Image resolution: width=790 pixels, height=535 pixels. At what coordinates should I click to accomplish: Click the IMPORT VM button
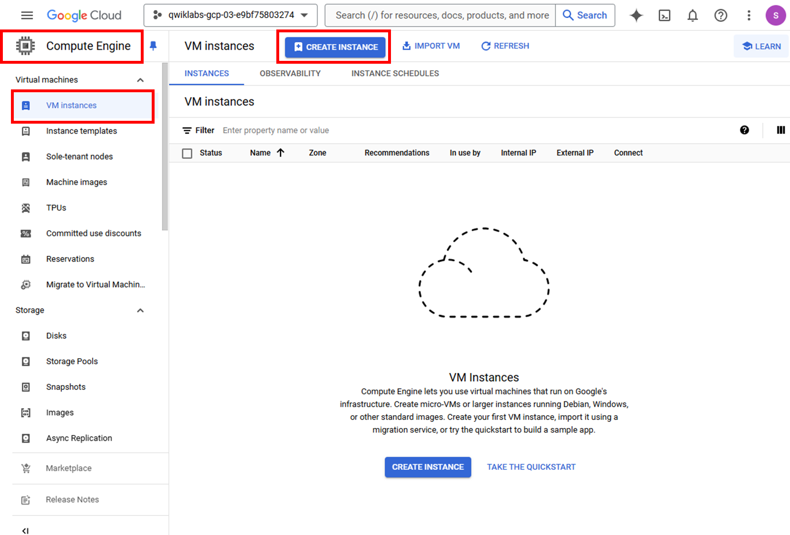click(431, 46)
